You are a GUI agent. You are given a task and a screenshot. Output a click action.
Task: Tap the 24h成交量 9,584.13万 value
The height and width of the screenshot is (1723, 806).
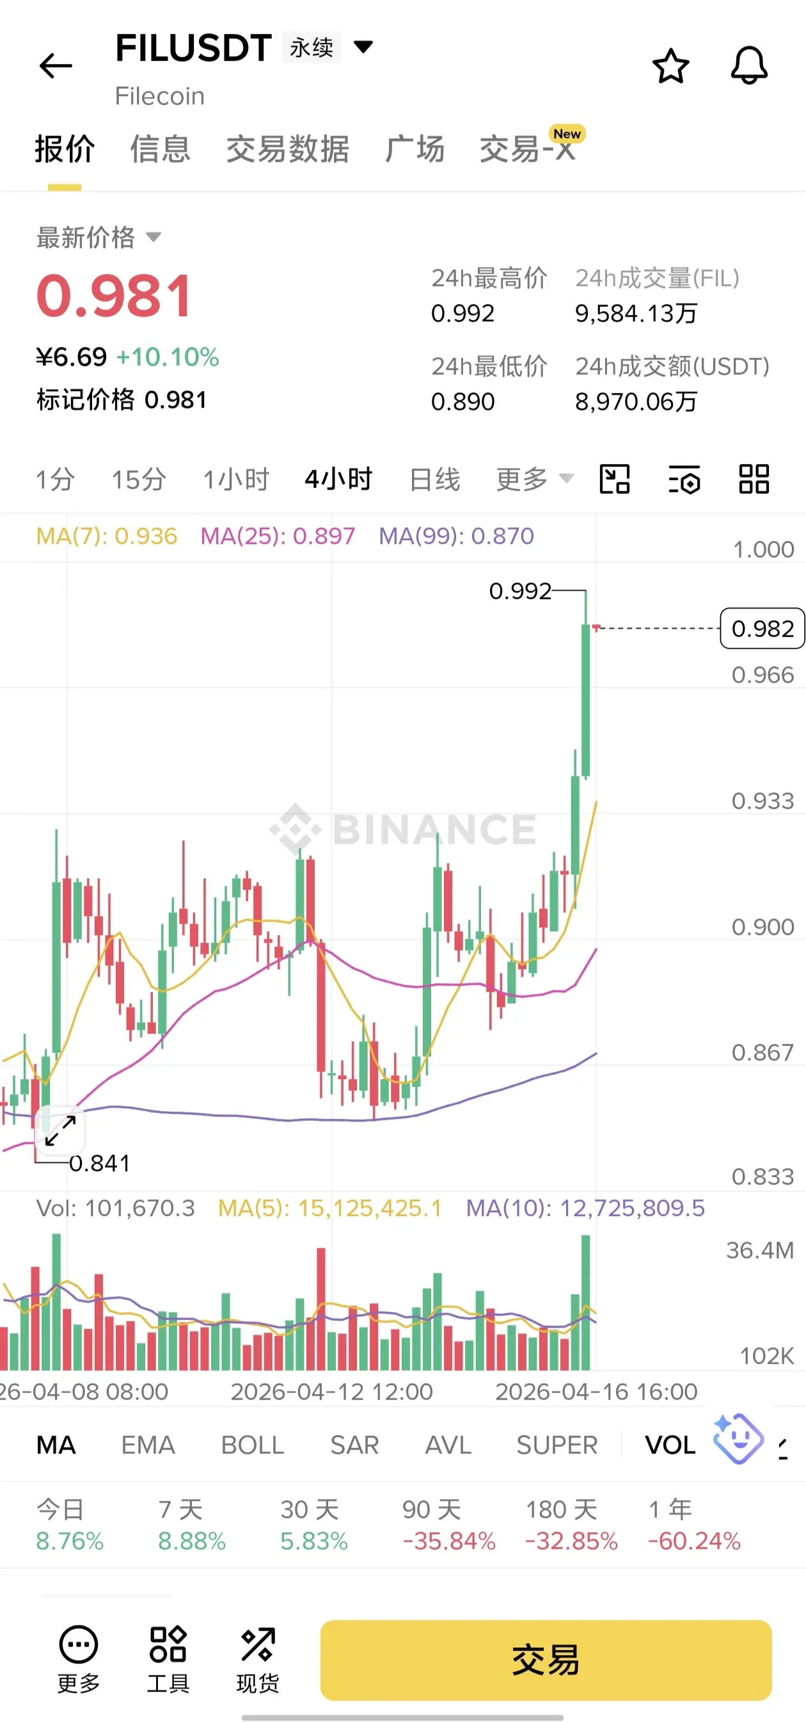coord(636,313)
